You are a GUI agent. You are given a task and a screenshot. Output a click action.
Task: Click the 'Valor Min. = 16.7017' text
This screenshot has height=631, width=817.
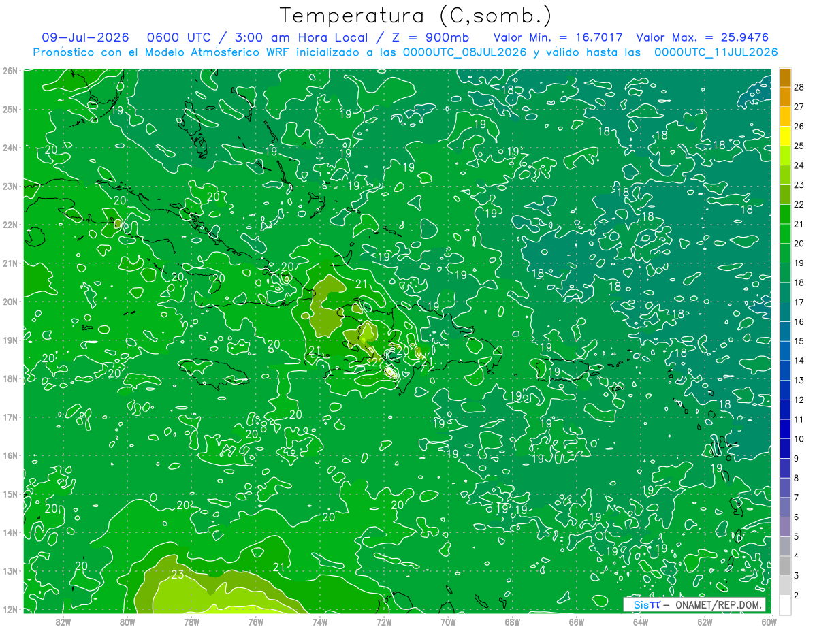click(558, 37)
